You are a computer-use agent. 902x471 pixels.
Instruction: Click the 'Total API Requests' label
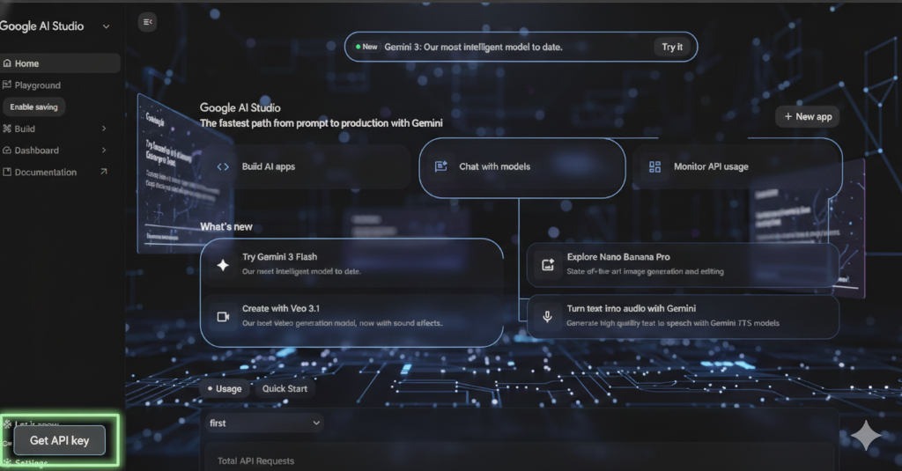[256, 461]
